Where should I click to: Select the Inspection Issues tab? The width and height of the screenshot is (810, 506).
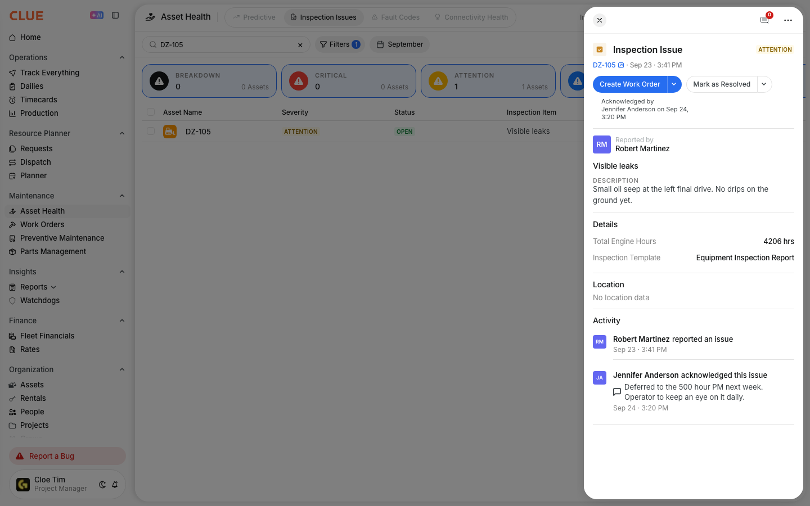pyautogui.click(x=323, y=17)
